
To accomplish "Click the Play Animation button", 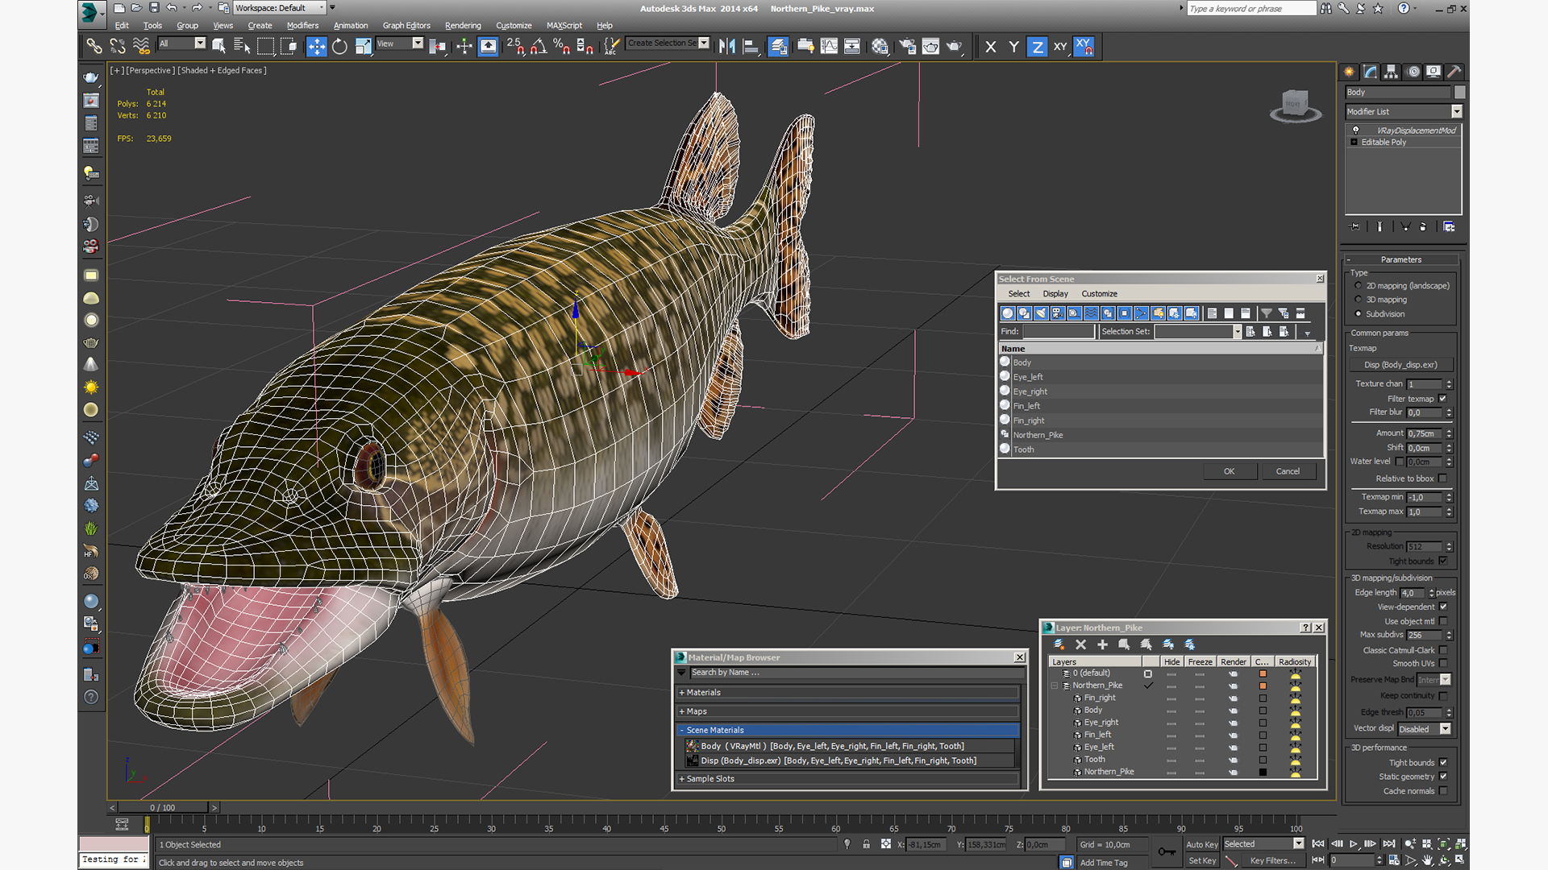I will [x=1354, y=843].
